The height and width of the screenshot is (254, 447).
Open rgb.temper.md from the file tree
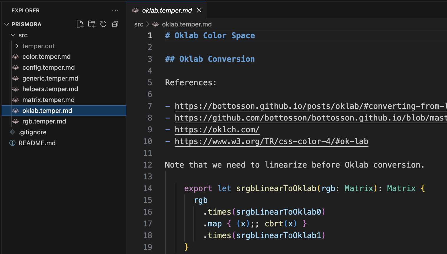click(x=44, y=121)
